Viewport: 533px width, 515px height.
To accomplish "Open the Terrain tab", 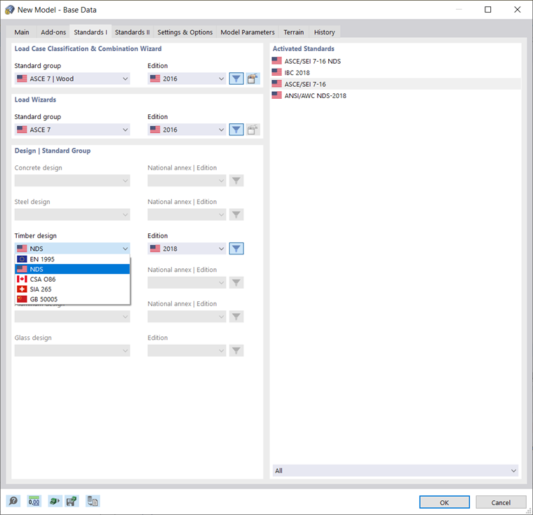I will coord(294,32).
